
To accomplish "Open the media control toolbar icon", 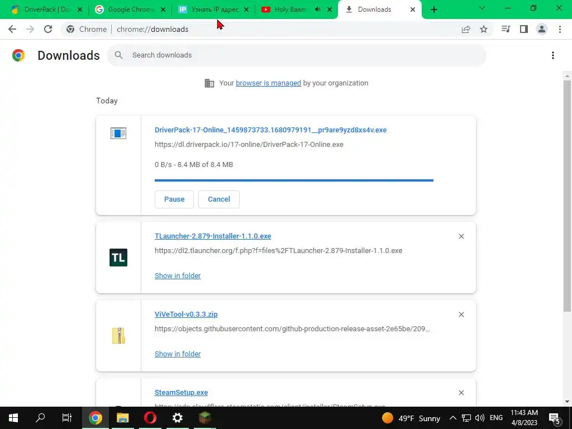I will tap(506, 29).
